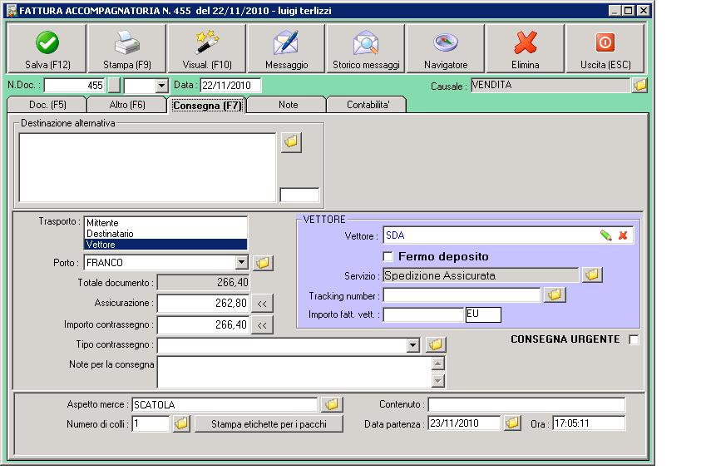This screenshot has height=475, width=706.
Task: Expand the document series dropdown
Action: point(161,86)
